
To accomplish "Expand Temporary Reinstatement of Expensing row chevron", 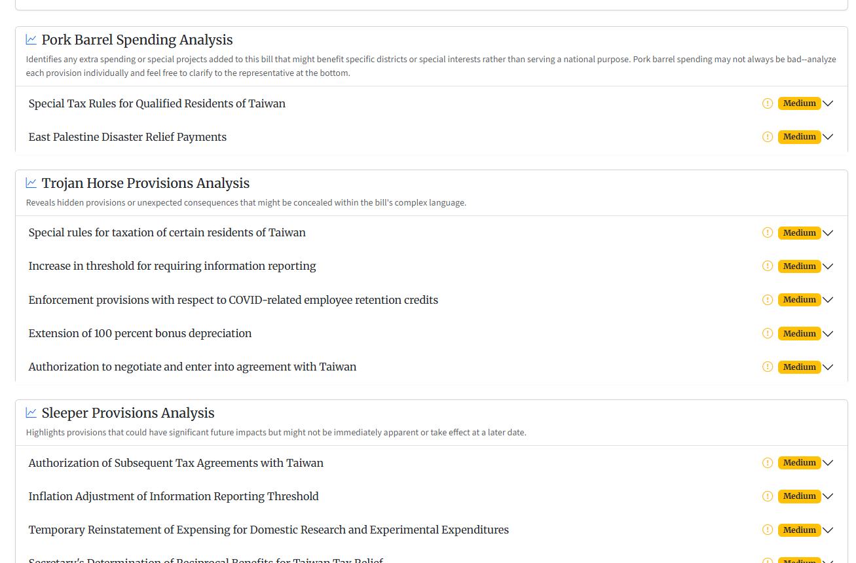I will coord(828,530).
